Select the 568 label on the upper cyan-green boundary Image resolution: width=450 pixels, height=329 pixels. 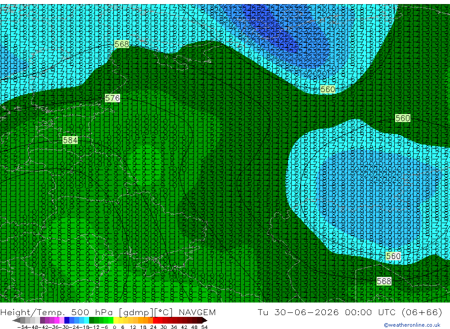(121, 44)
